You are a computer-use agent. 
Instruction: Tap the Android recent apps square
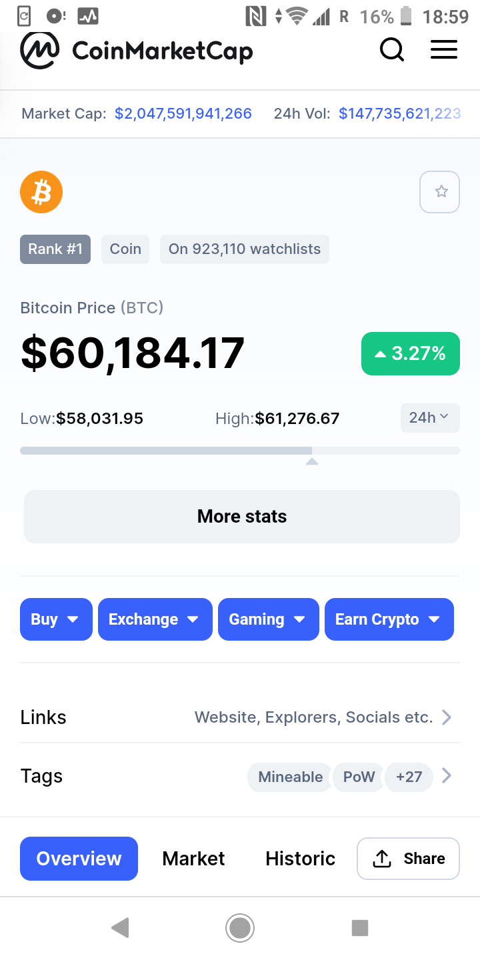360,927
